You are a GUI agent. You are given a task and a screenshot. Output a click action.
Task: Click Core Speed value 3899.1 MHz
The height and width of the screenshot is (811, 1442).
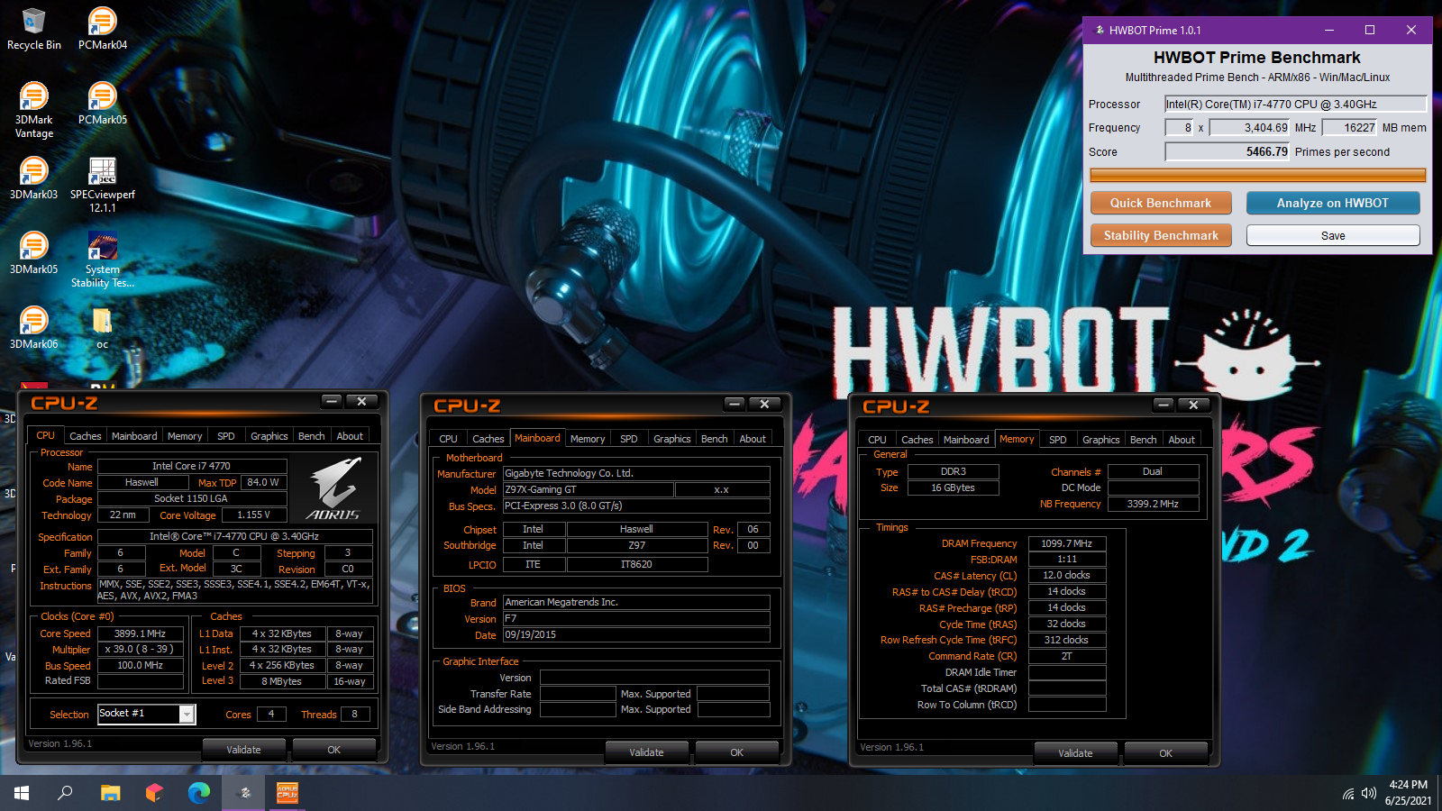point(141,634)
